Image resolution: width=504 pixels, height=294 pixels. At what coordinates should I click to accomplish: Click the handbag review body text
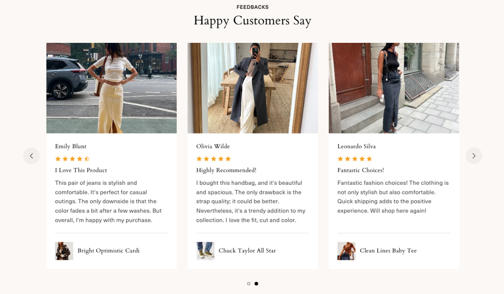[251, 202]
